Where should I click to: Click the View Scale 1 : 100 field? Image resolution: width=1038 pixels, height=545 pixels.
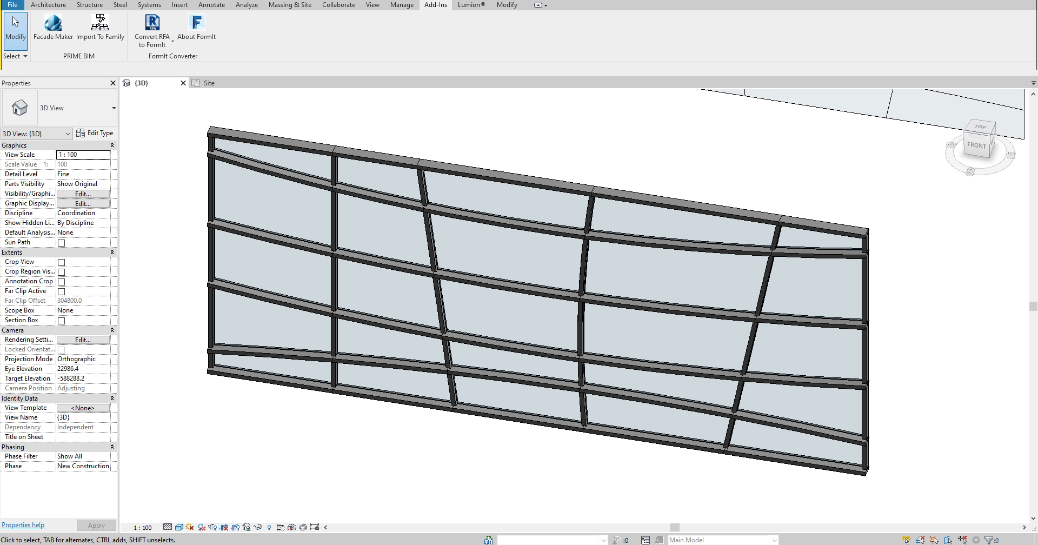click(x=83, y=155)
